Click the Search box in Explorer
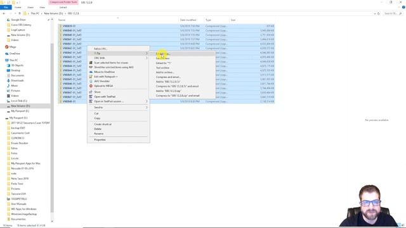This screenshot has height=228, width=406. (393, 13)
